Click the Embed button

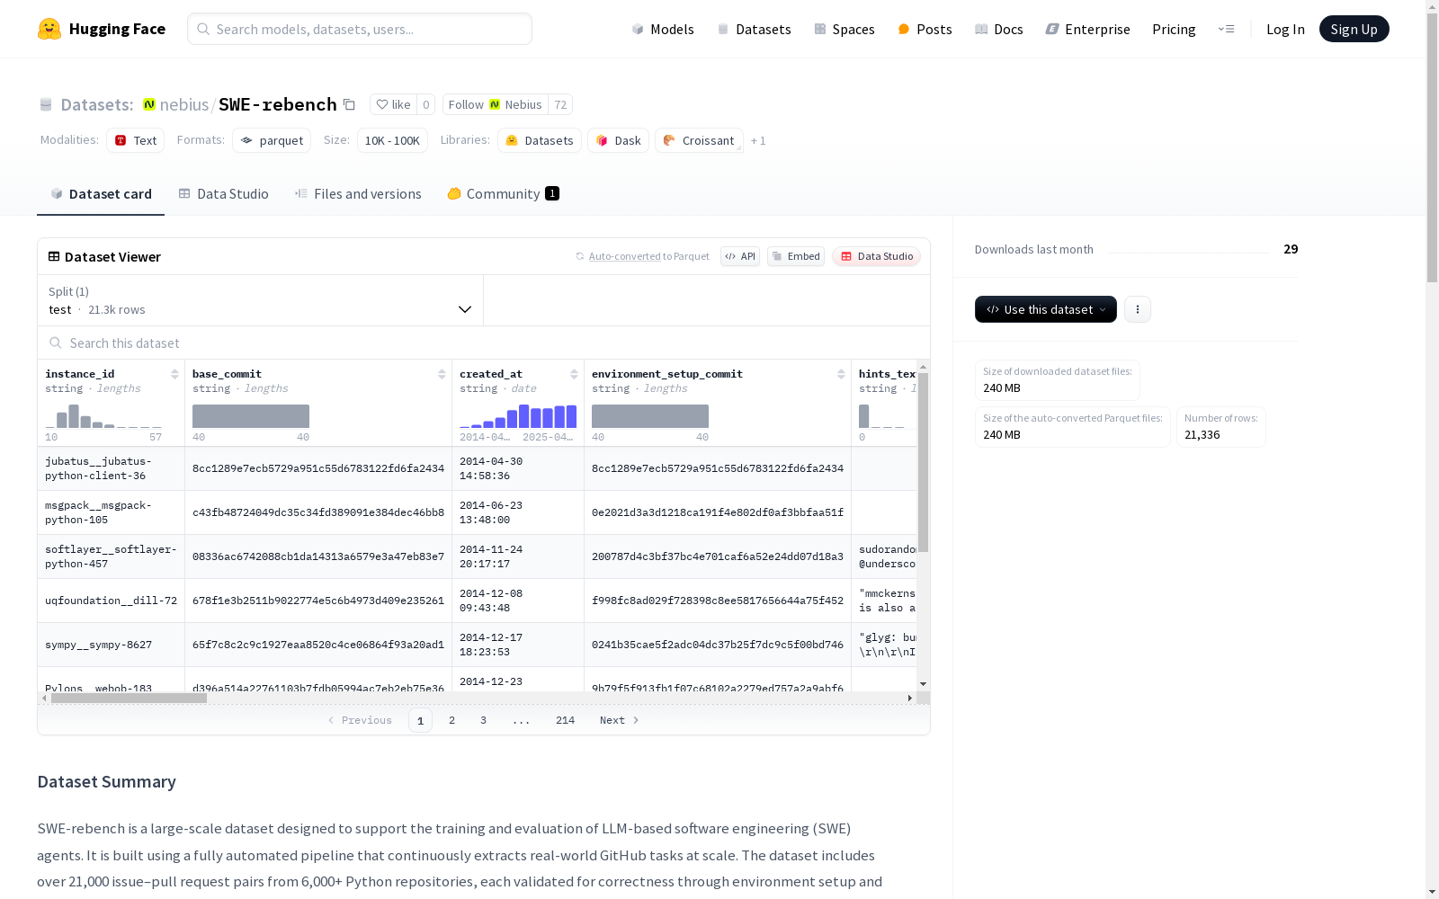pyautogui.click(x=796, y=256)
